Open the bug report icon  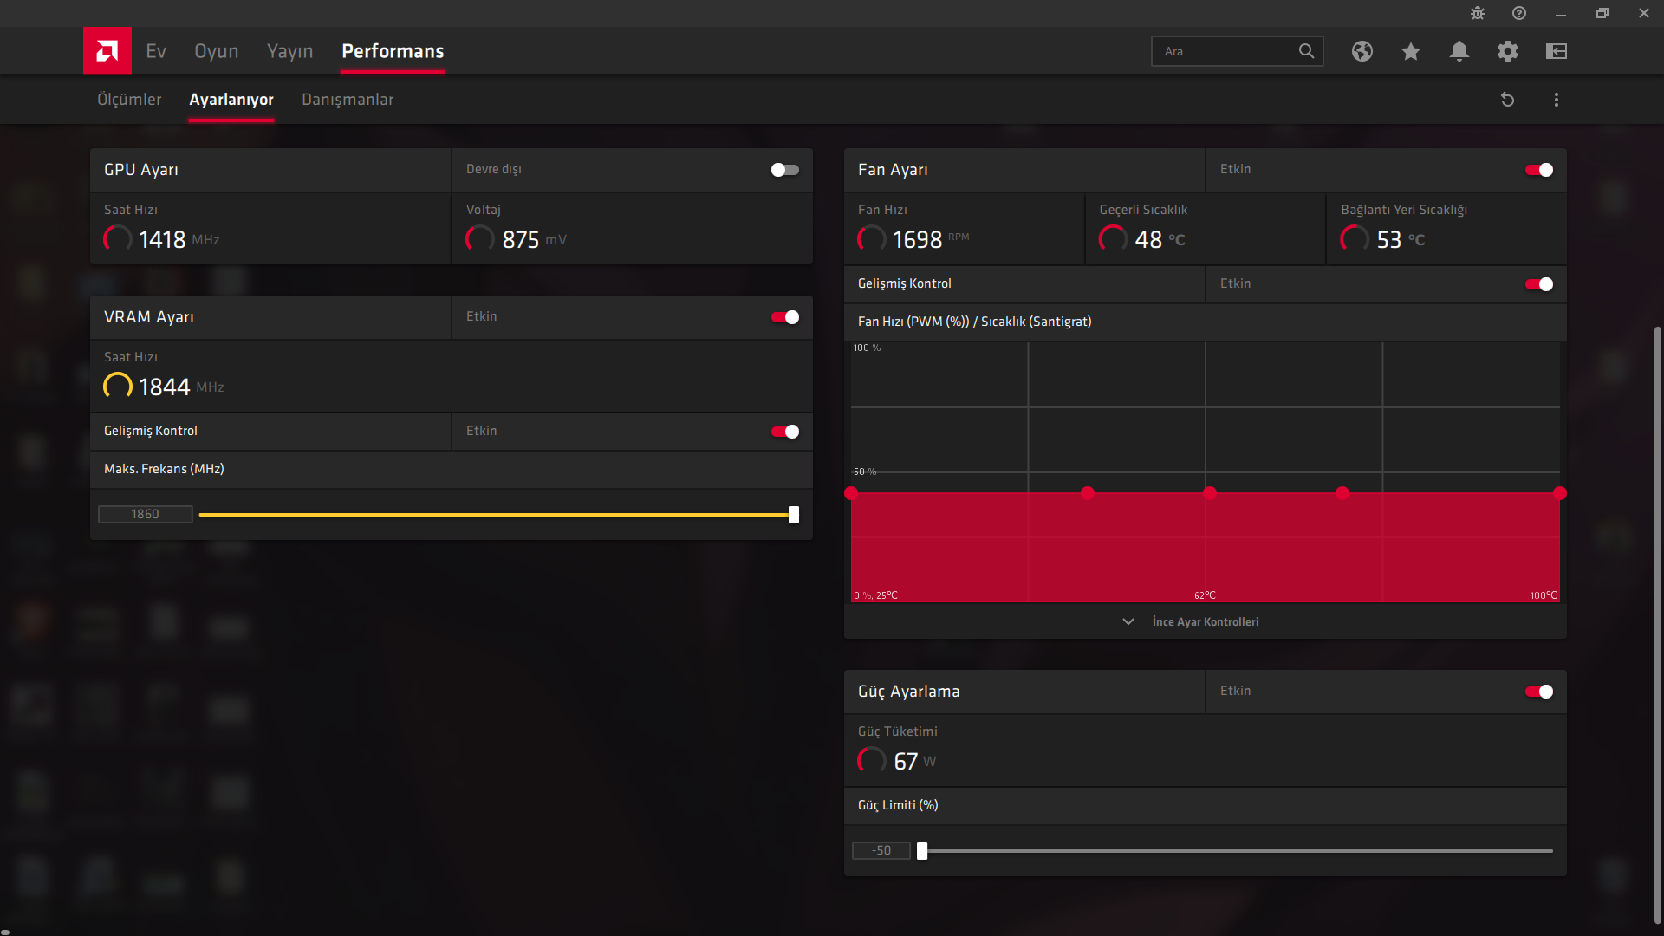1478,13
